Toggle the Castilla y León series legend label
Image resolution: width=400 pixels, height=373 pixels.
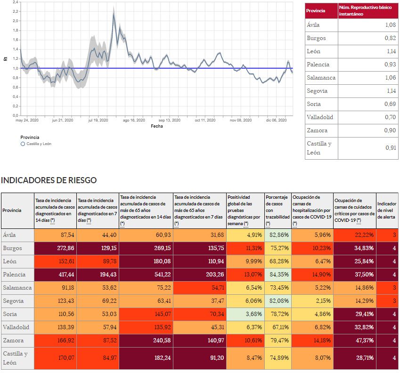[39, 144]
